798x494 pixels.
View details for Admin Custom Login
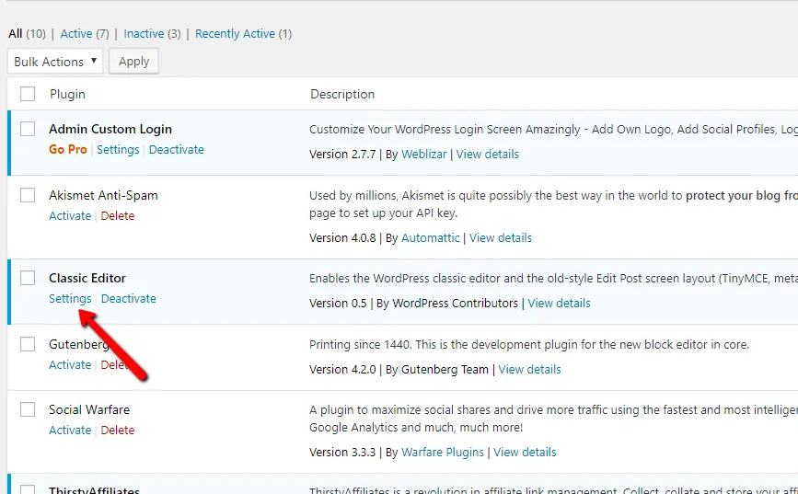pyautogui.click(x=488, y=155)
